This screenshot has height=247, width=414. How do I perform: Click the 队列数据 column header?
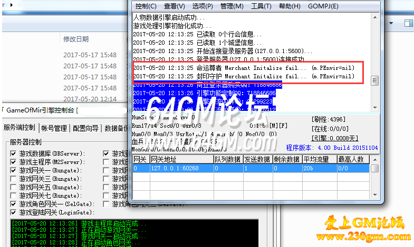click(228, 159)
